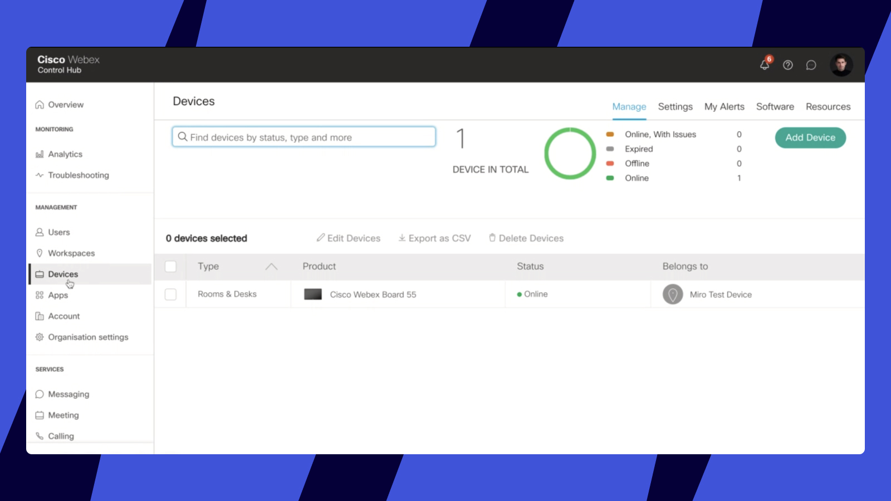
Task: Click the Online status cell
Action: pos(532,294)
